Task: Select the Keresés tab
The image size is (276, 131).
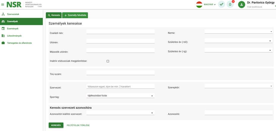Action: [x=54, y=15]
